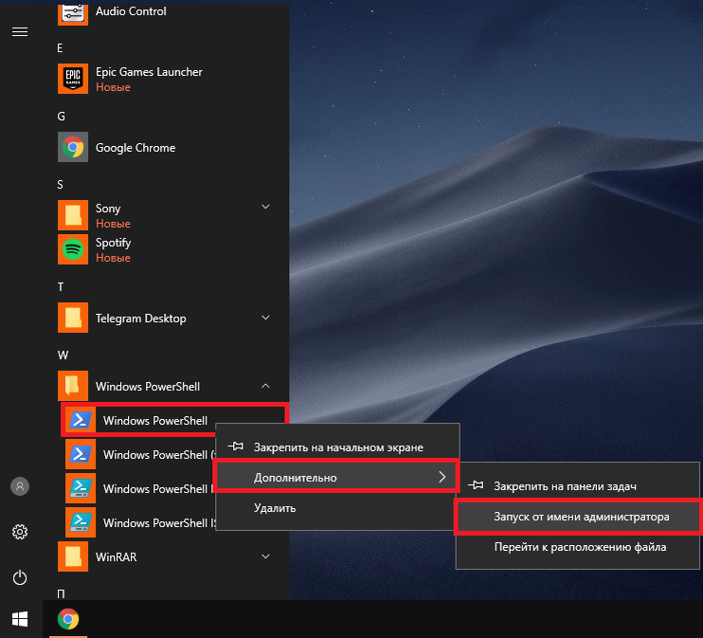
Task: Click the Spotify app icon
Action: coord(73,249)
